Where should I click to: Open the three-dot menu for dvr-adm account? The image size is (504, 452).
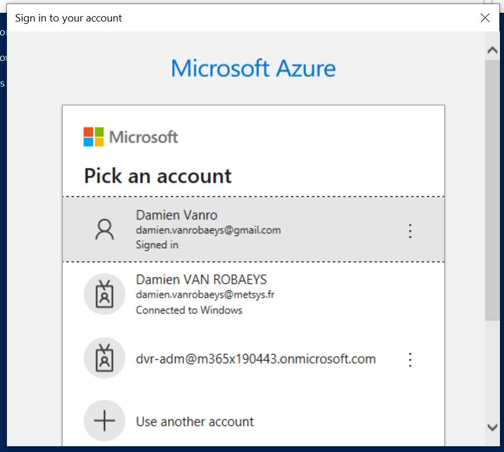[x=410, y=359]
